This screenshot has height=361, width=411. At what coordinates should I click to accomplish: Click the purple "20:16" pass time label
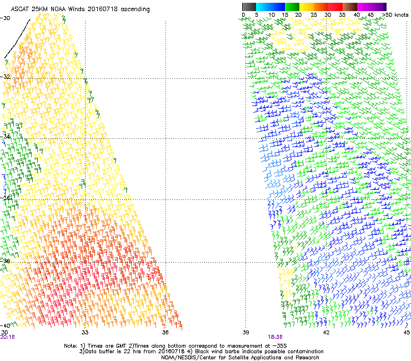(8, 337)
